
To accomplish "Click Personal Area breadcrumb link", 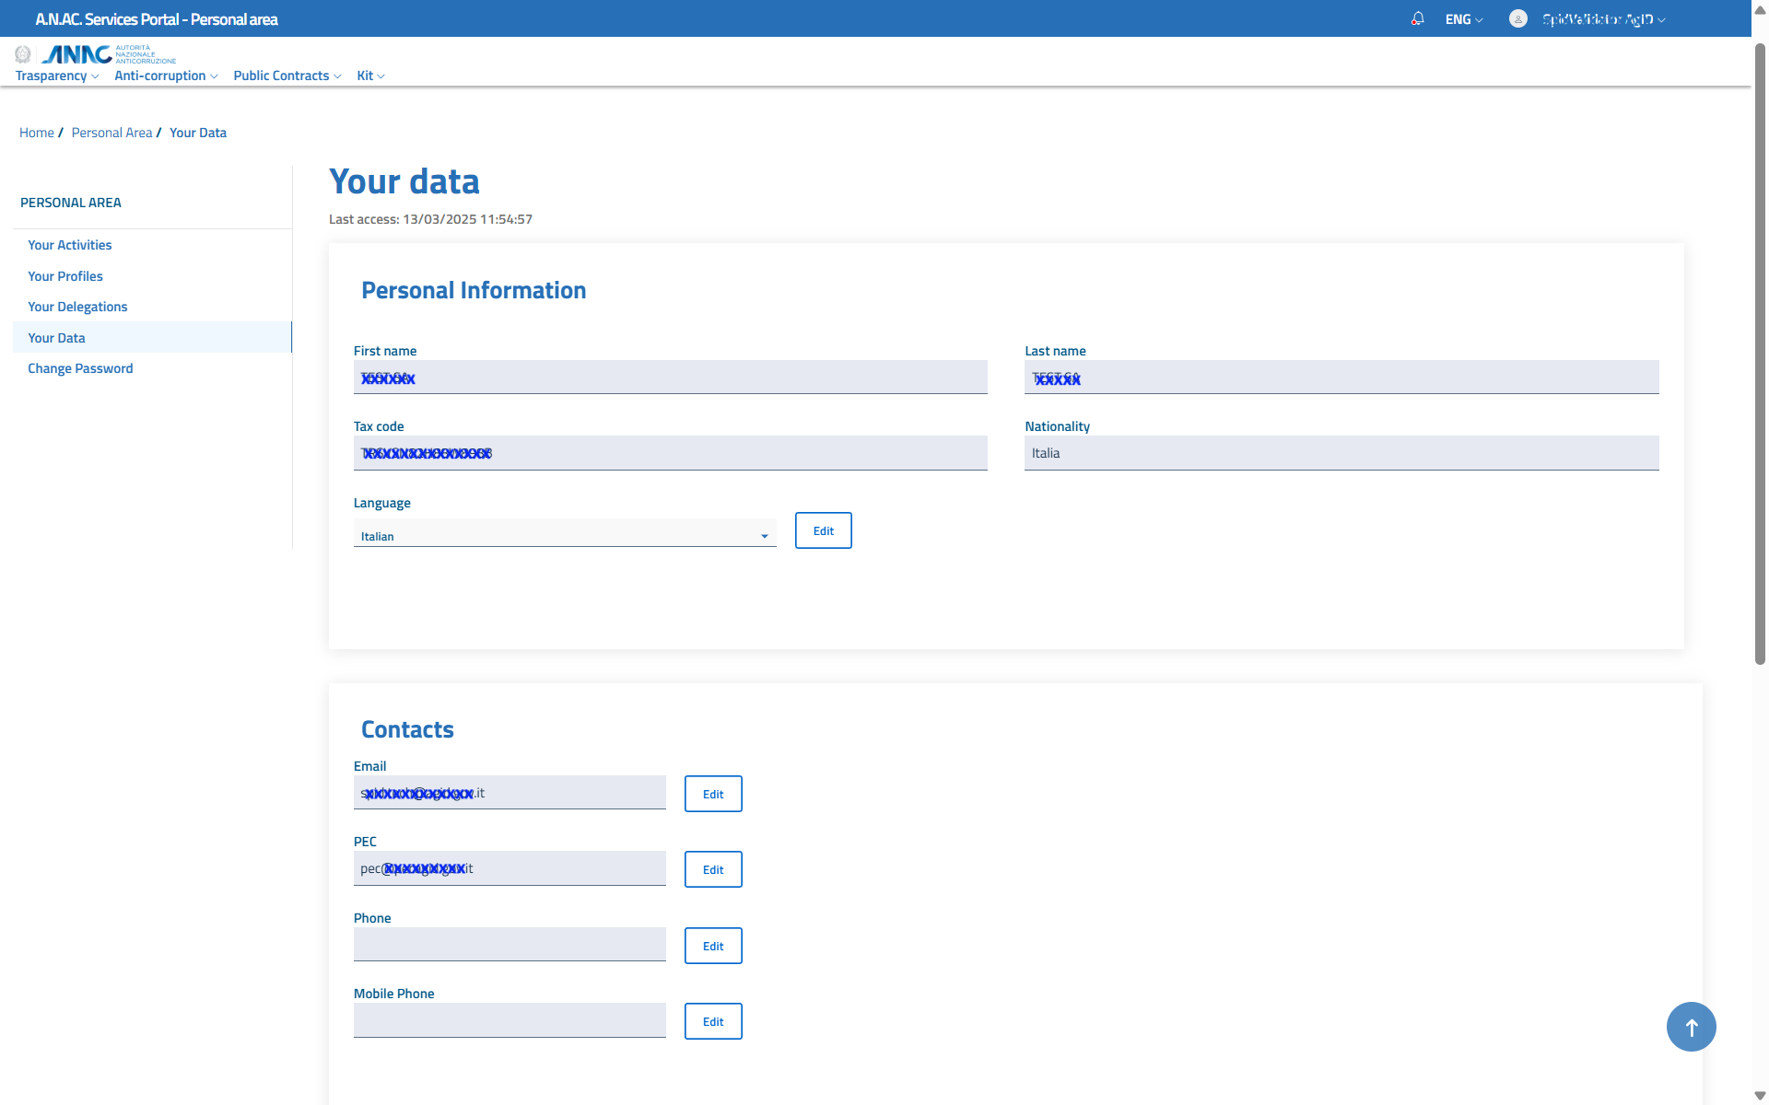I will click(111, 133).
